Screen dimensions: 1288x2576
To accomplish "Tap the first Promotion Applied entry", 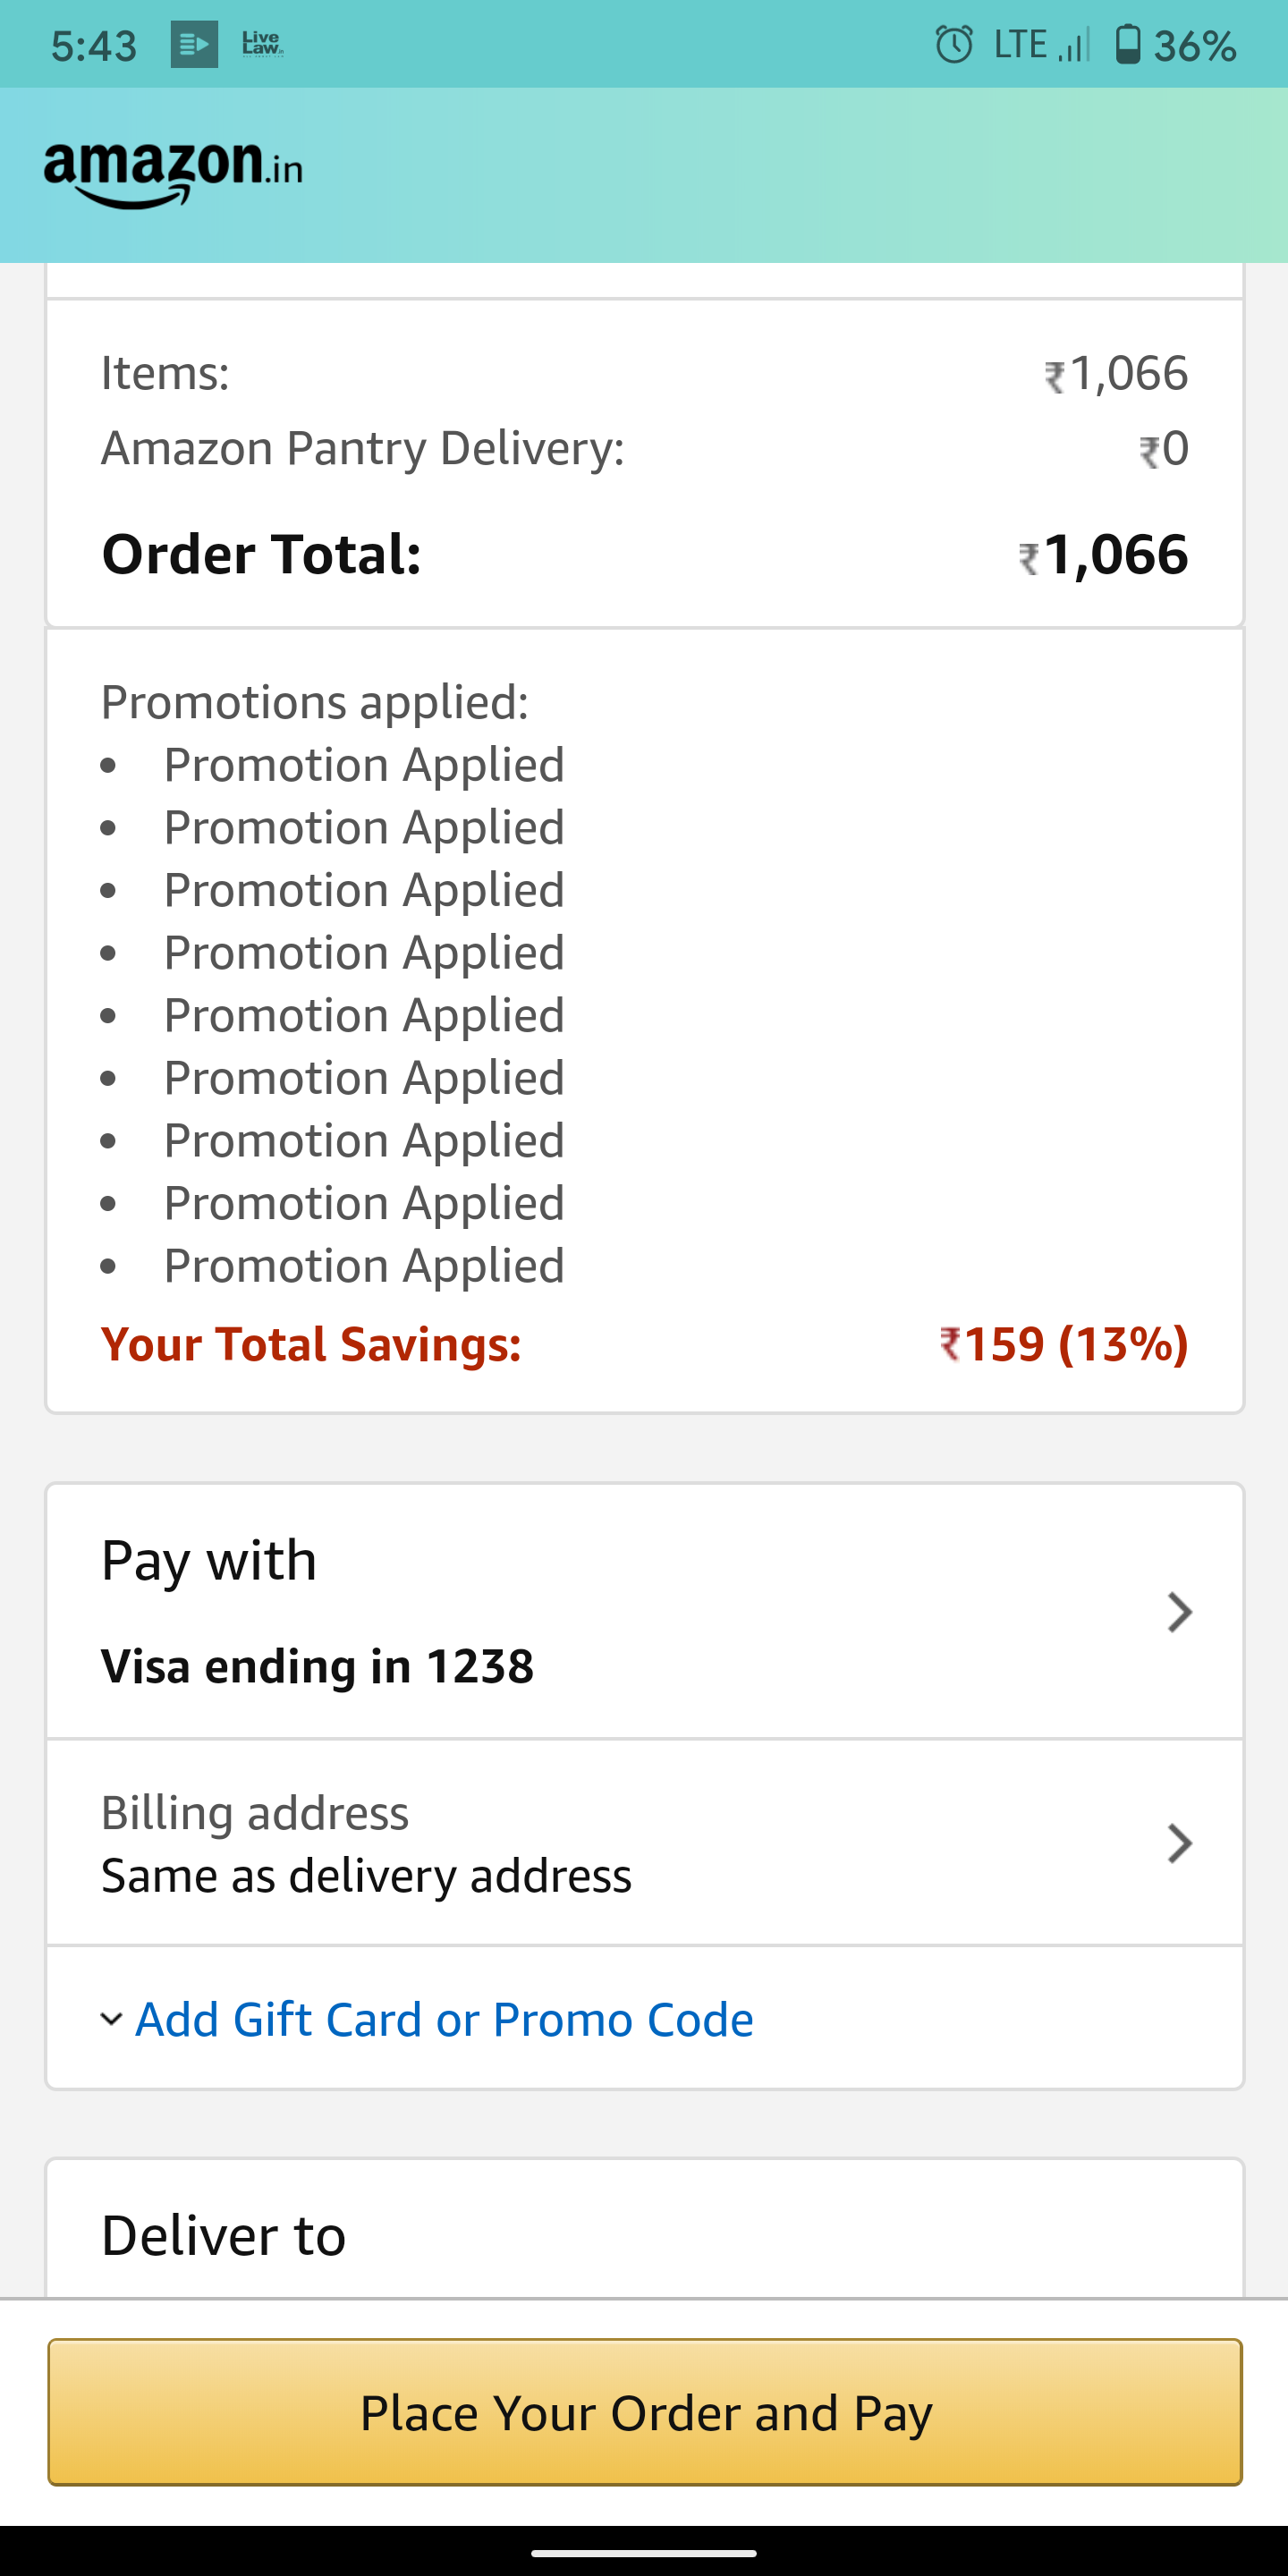I will [364, 765].
